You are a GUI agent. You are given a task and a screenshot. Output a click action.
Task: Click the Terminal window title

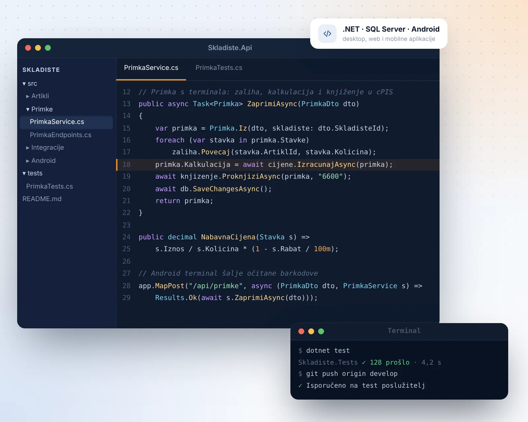coord(404,331)
